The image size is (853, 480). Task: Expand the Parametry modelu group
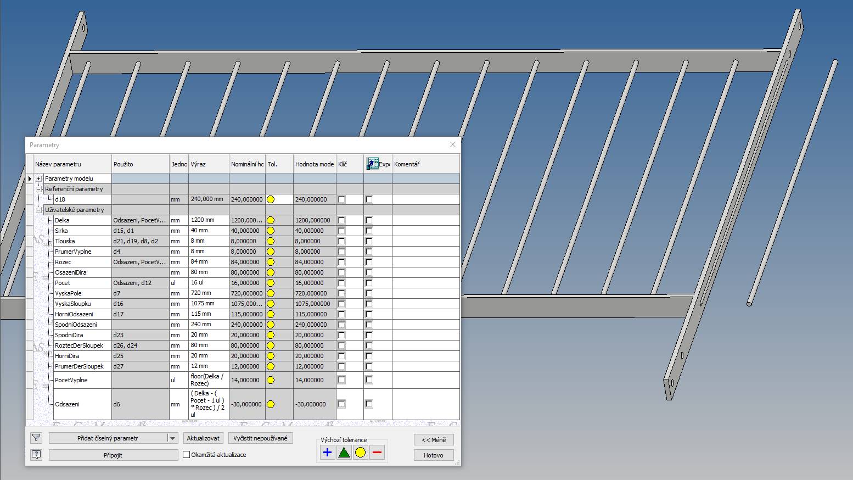[39, 178]
